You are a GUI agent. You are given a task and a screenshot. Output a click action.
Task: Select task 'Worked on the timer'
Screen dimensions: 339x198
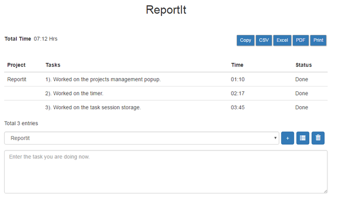[74, 93]
